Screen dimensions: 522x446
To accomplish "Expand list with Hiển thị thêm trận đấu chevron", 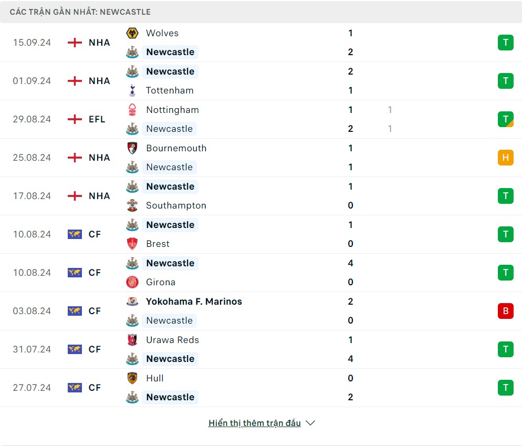I will (x=310, y=423).
